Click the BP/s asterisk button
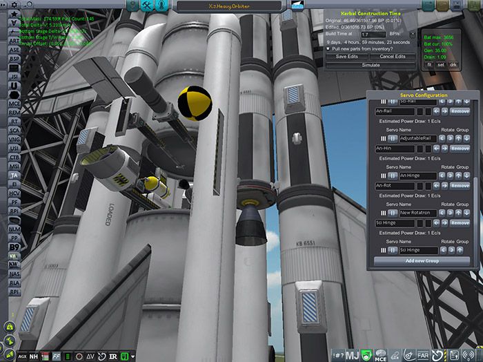The height and width of the screenshot is (362, 483). [x=412, y=35]
